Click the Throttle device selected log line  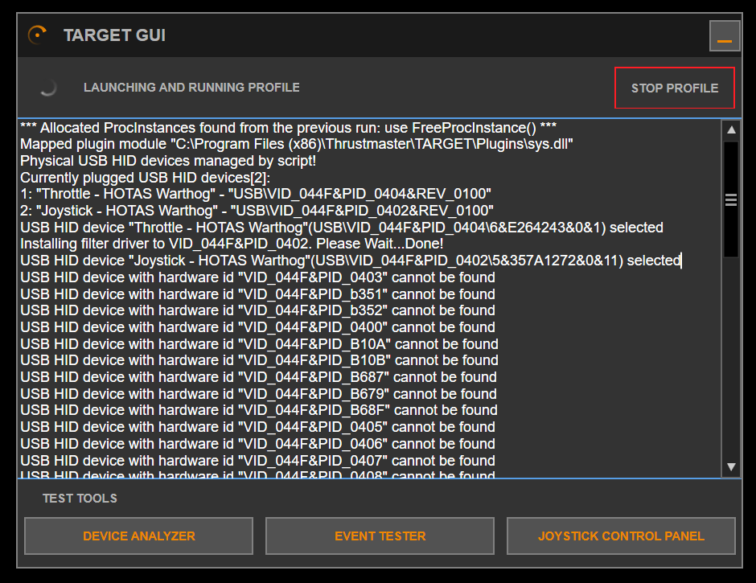tap(342, 227)
